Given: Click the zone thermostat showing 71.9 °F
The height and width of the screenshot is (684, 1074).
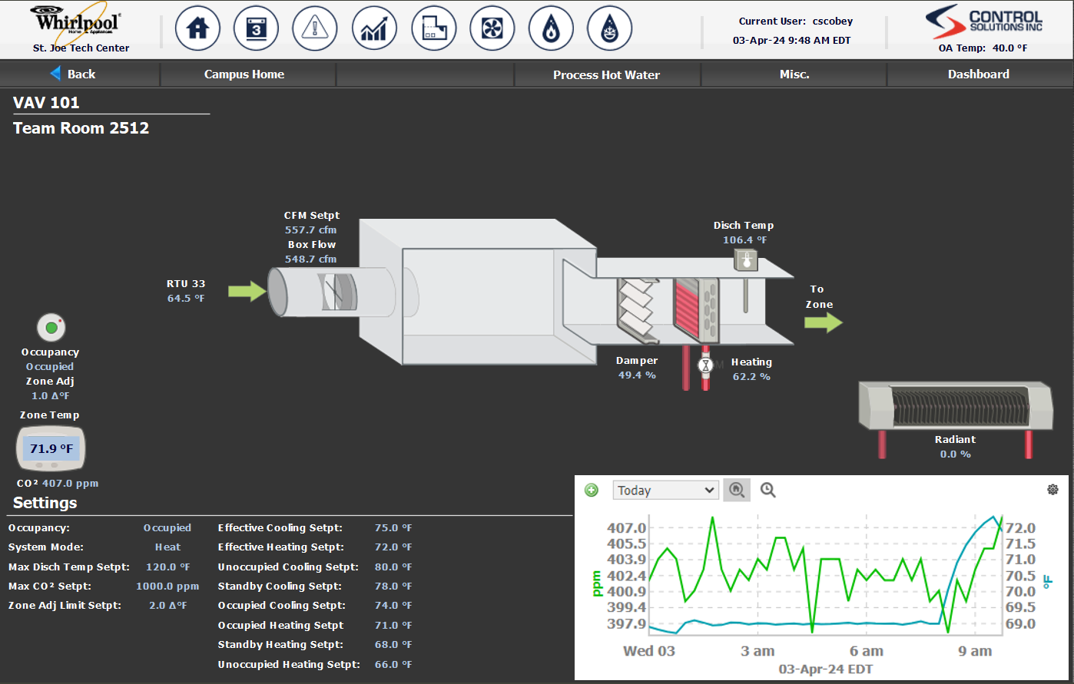Looking at the screenshot, I should coord(51,448).
